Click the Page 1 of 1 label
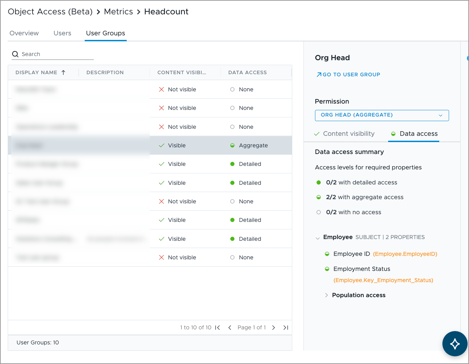Viewport: 469px width, 364px height. point(252,328)
